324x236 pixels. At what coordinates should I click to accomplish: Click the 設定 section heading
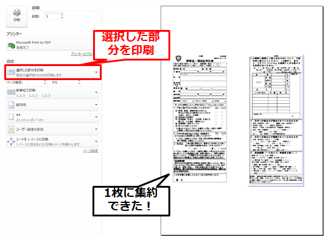(x=10, y=62)
